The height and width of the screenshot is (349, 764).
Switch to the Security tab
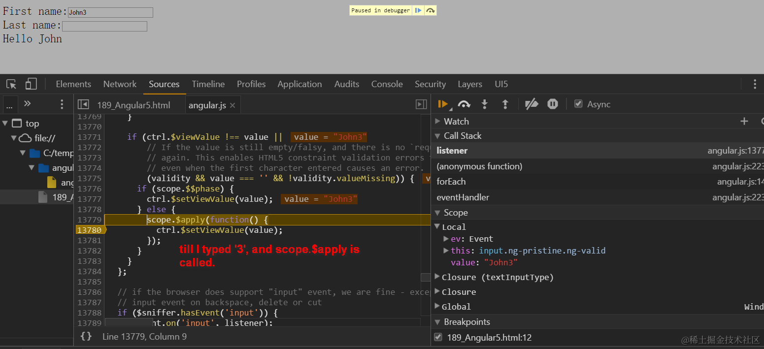(430, 84)
